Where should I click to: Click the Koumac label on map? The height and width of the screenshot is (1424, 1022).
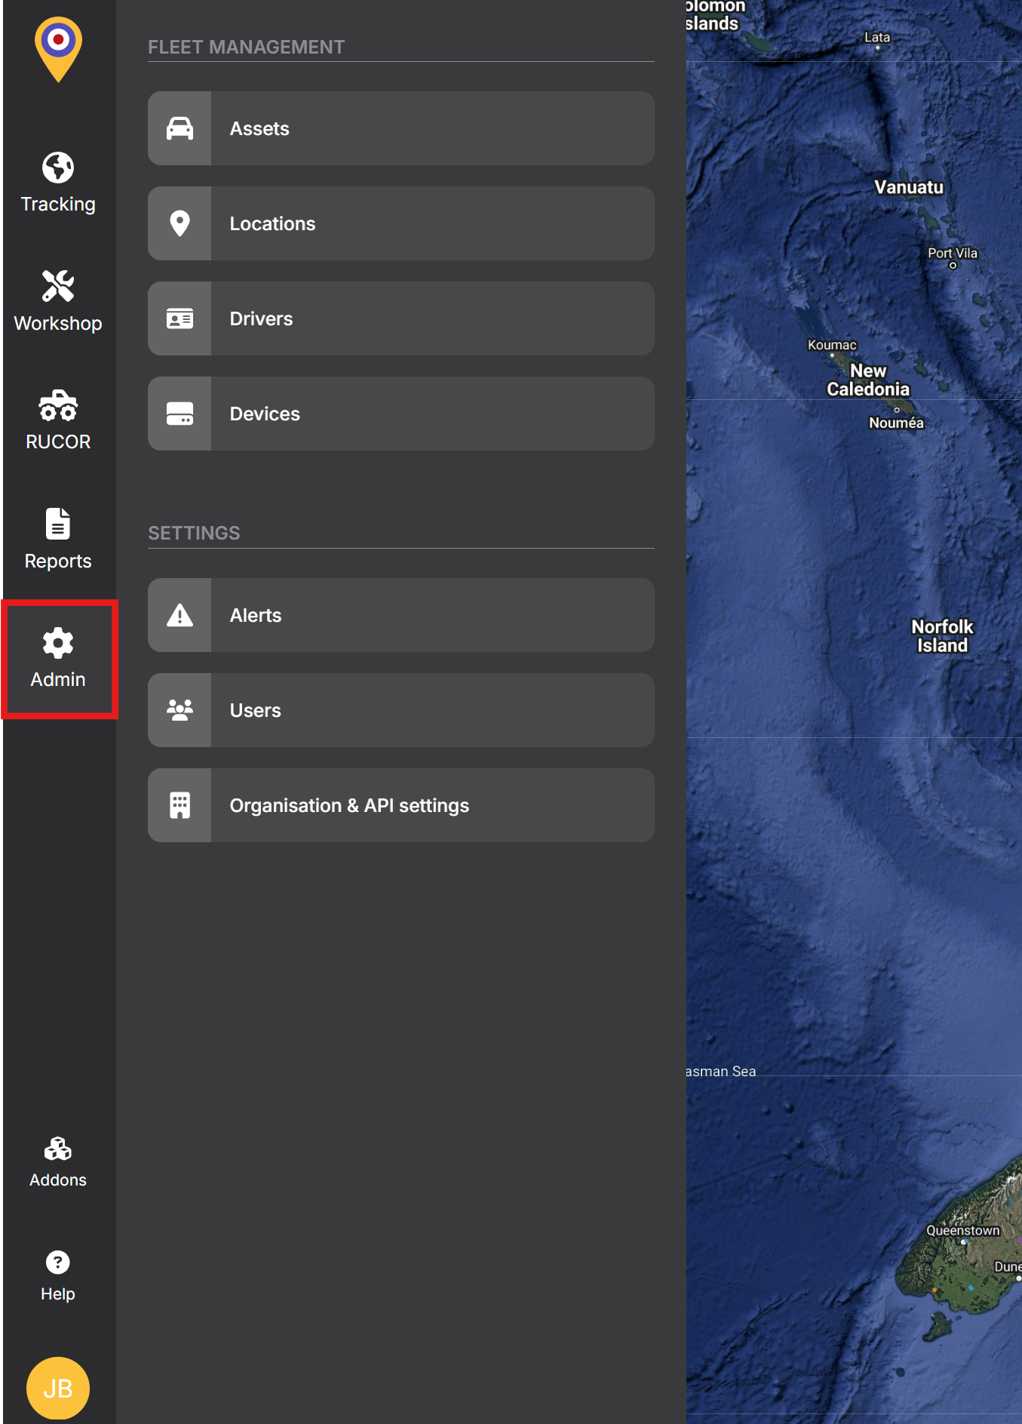pos(832,345)
